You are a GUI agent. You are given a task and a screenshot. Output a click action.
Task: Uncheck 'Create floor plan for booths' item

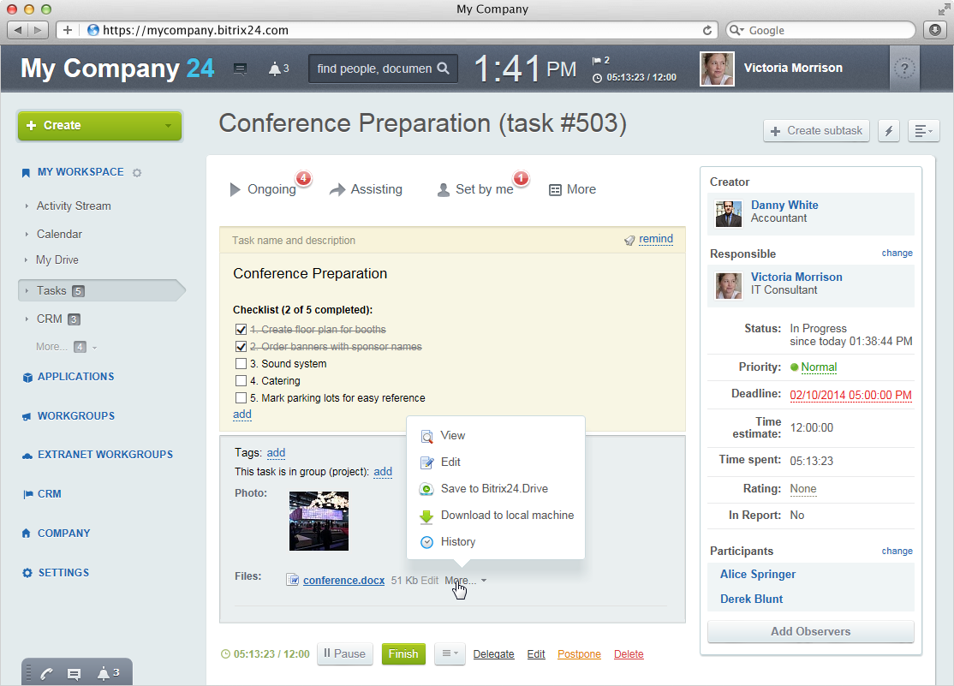(x=241, y=330)
